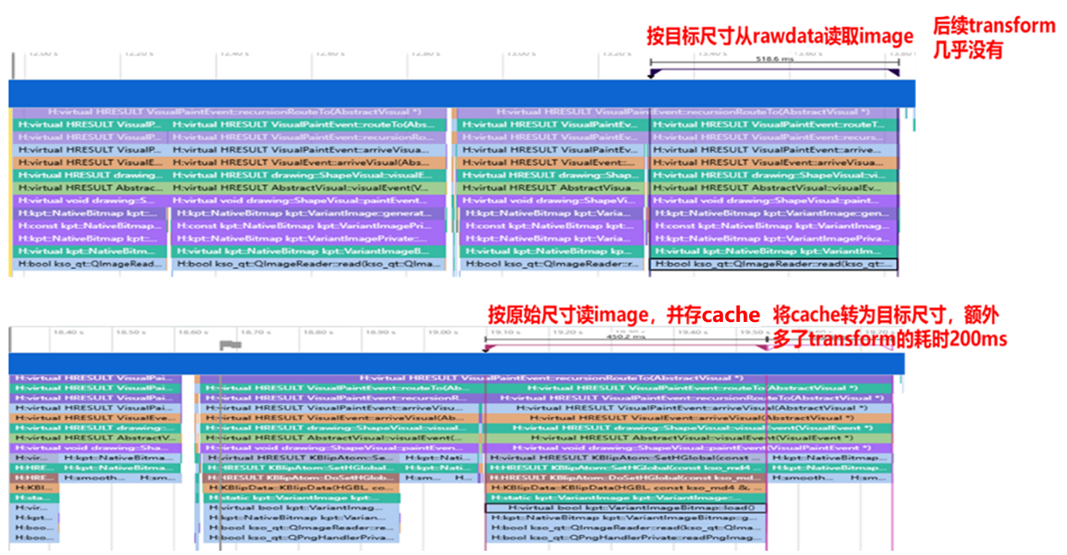Select slice 'H:bool kso_qt::QImageReader::read(kso_qt::QIma...' upper trace
The height and width of the screenshot is (555, 1067).
click(308, 265)
